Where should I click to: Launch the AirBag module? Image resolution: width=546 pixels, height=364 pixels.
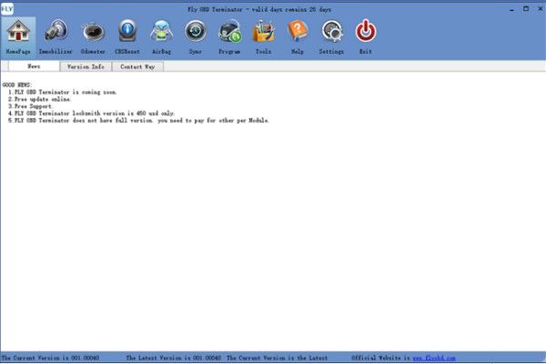[162, 36]
